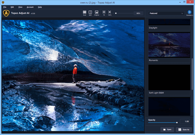195x135 pixels.
Task: Select the Romantic preset thumbnail
Action: pyautogui.click(x=169, y=45)
